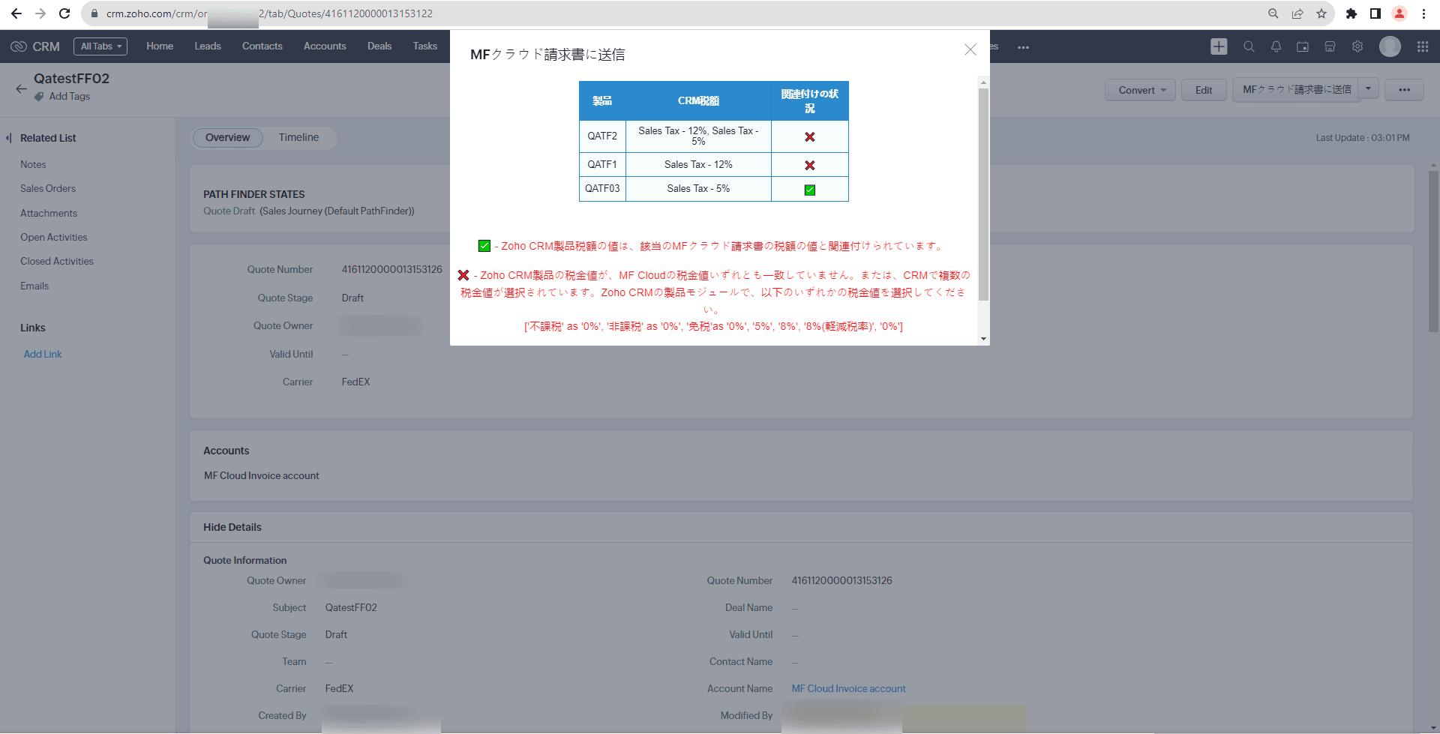Click the green check status for QATF03
The image size is (1440, 734).
[810, 190]
